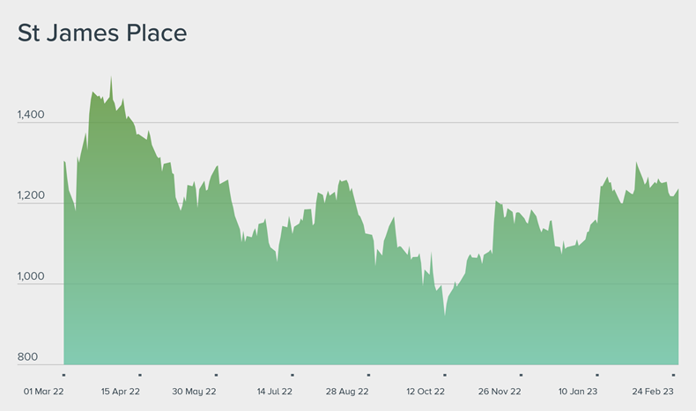Select the 15 Apr 22 date label
This screenshot has width=696, height=411.
(x=121, y=392)
